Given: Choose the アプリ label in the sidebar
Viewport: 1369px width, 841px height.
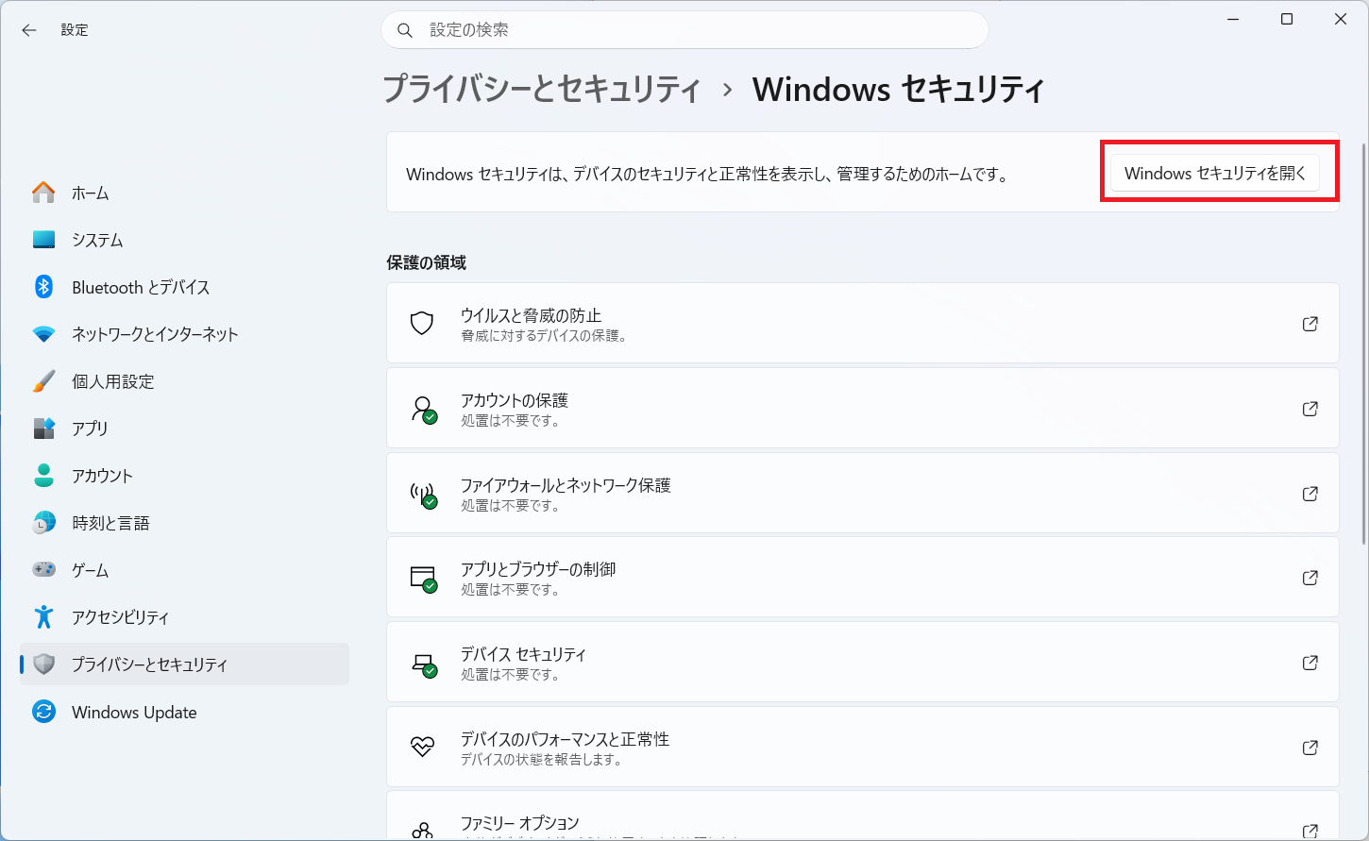Looking at the screenshot, I should coord(90,429).
